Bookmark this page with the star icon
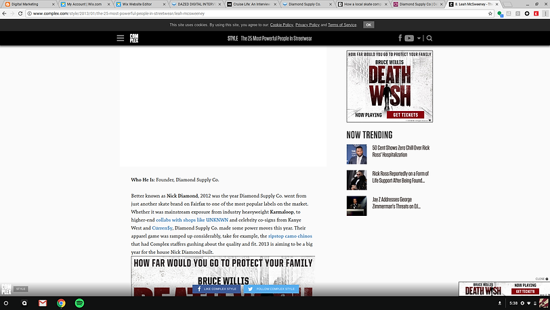The width and height of the screenshot is (550, 310). click(x=490, y=14)
